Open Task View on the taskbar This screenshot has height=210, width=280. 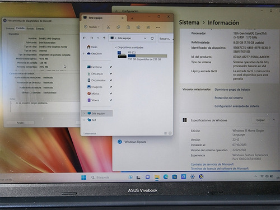click(x=138, y=178)
